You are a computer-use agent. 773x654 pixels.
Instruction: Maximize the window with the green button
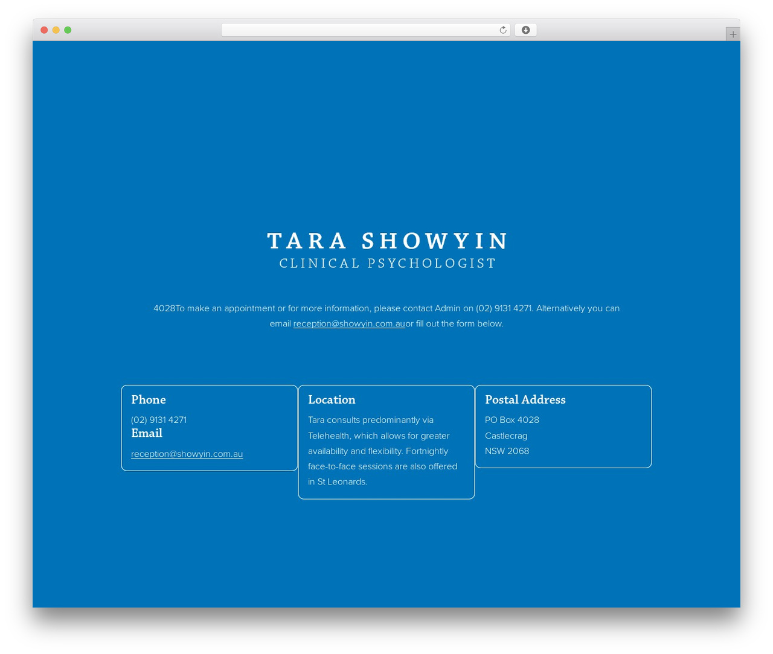point(68,30)
